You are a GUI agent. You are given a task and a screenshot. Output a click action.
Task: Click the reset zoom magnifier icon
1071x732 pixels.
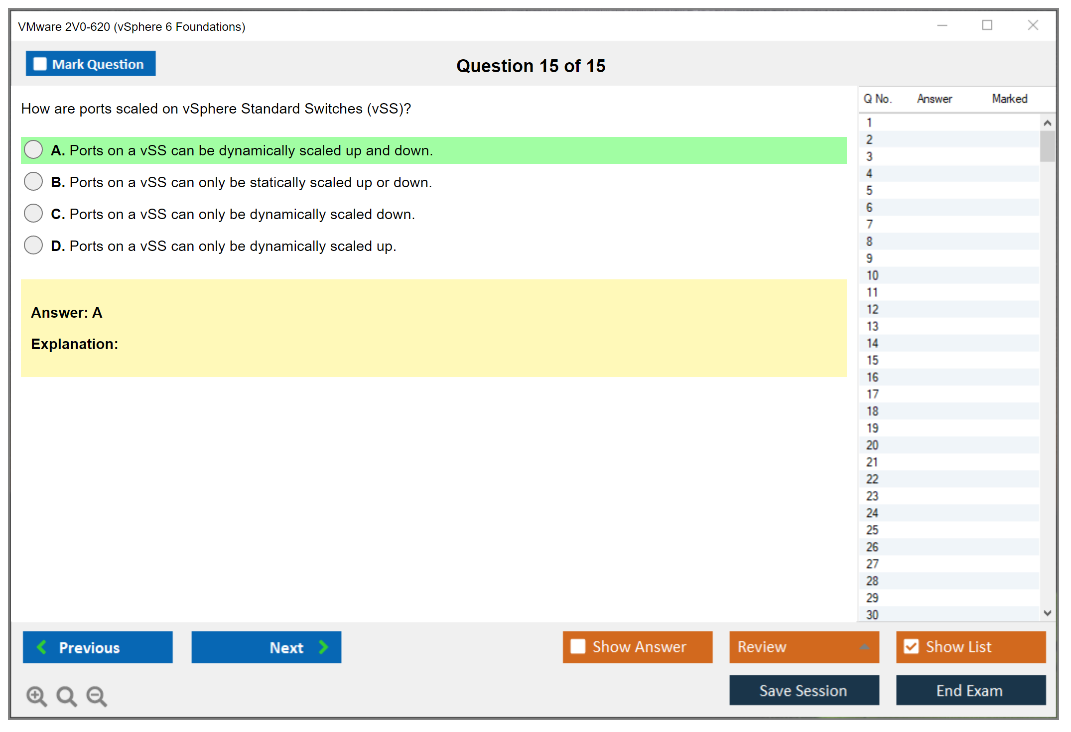[66, 696]
